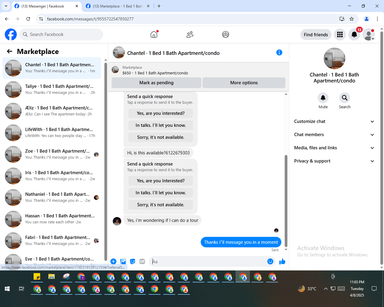
Task: Expand the Chat members section
Action: pos(334,135)
